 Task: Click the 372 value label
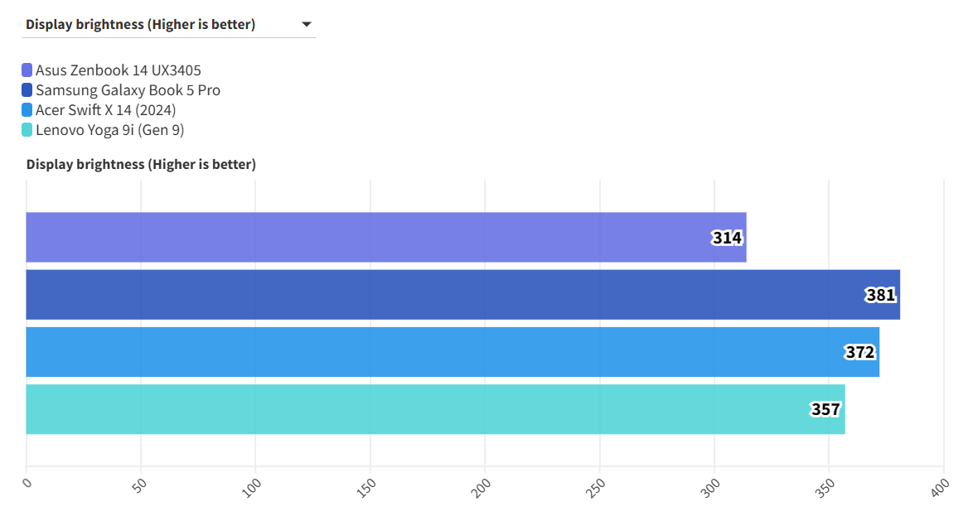(x=859, y=352)
